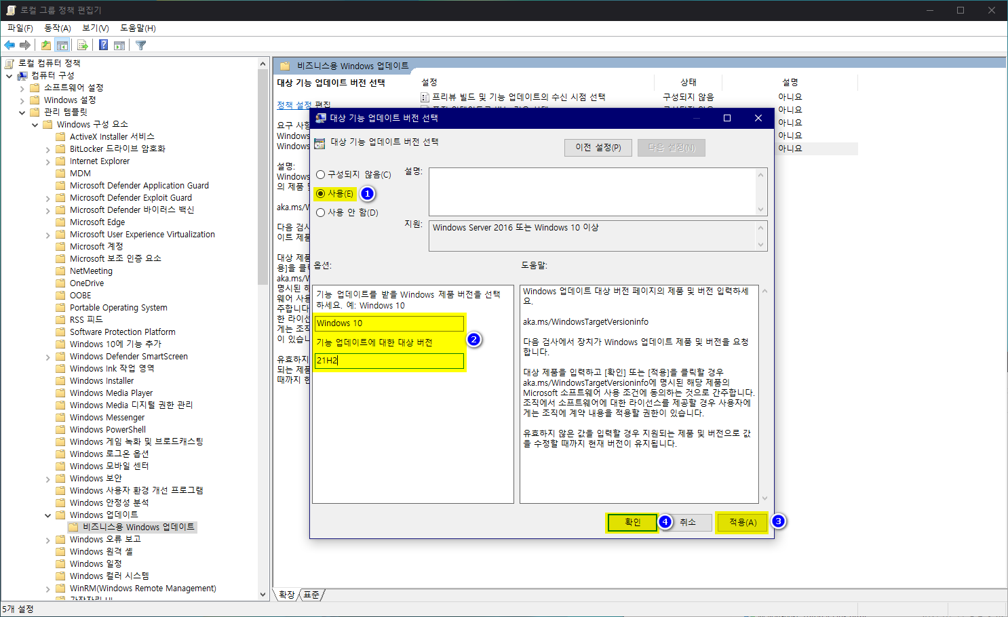
Task: Open the 보기(V) menu
Action: pos(96,28)
